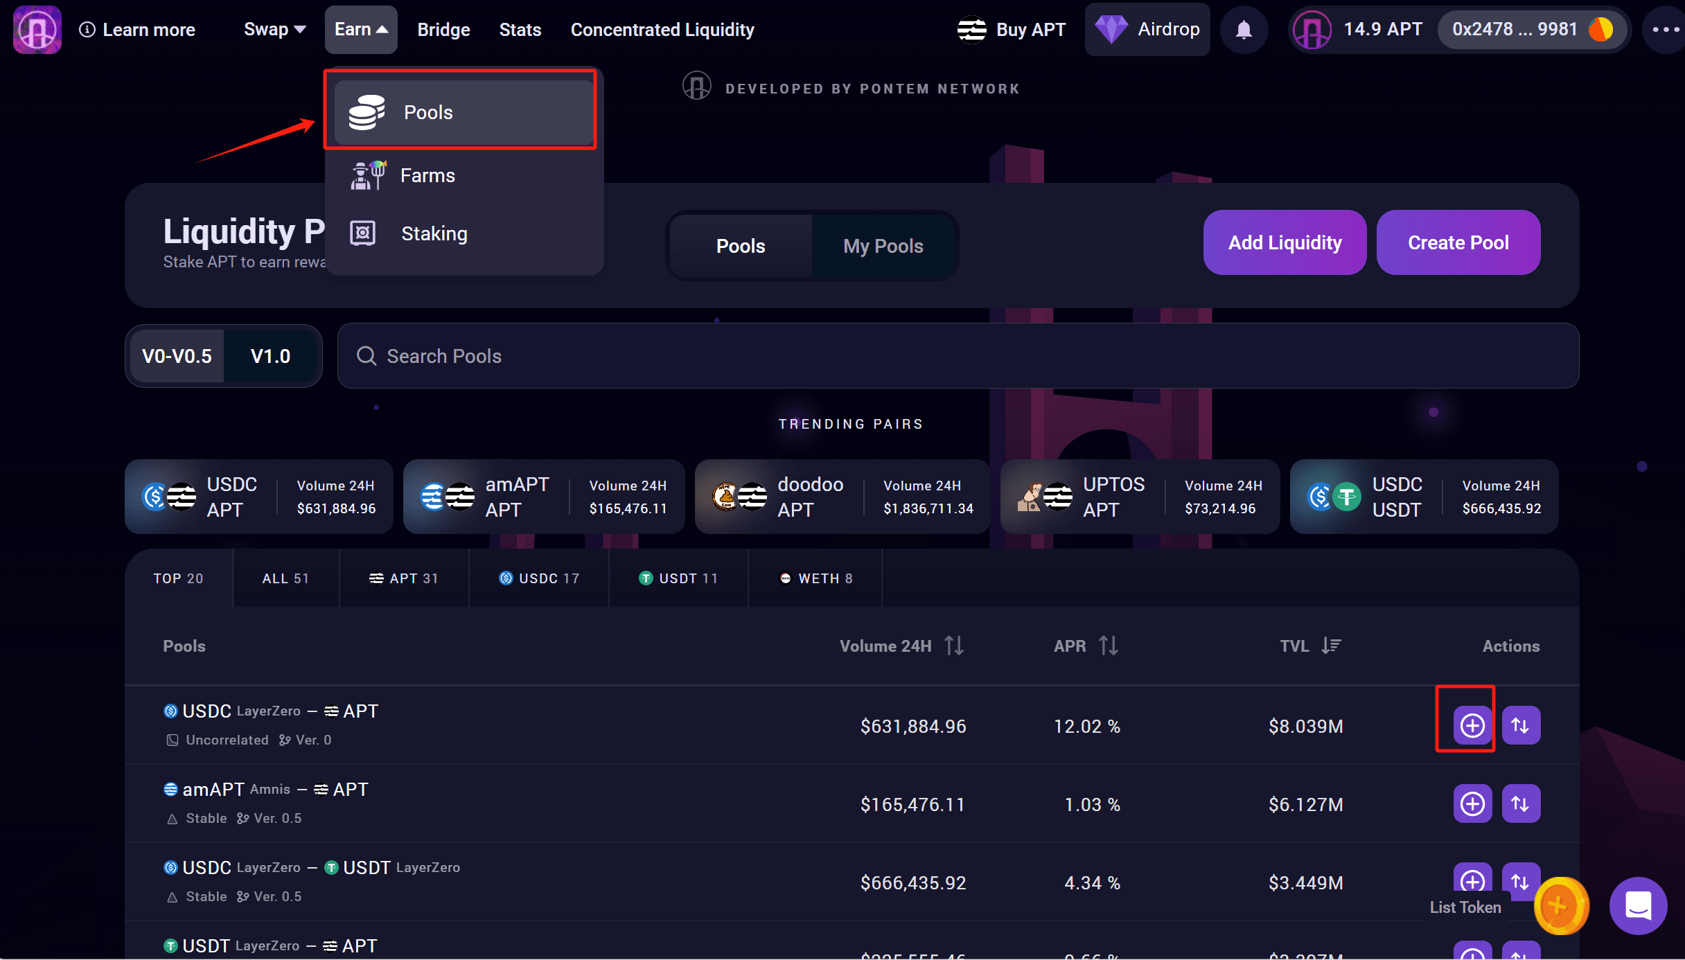Expand the Swap dropdown menu
Screen dimensions: 1685x960
pos(274,30)
